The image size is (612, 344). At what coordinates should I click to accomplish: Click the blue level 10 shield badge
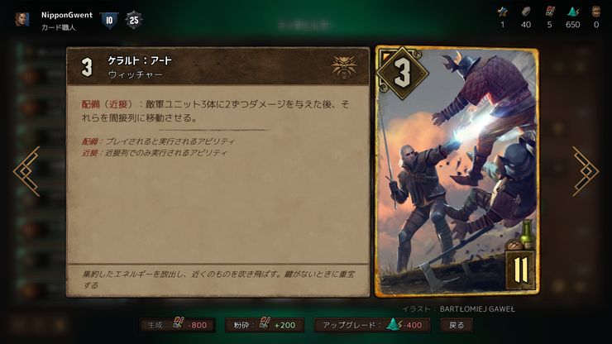coord(109,20)
